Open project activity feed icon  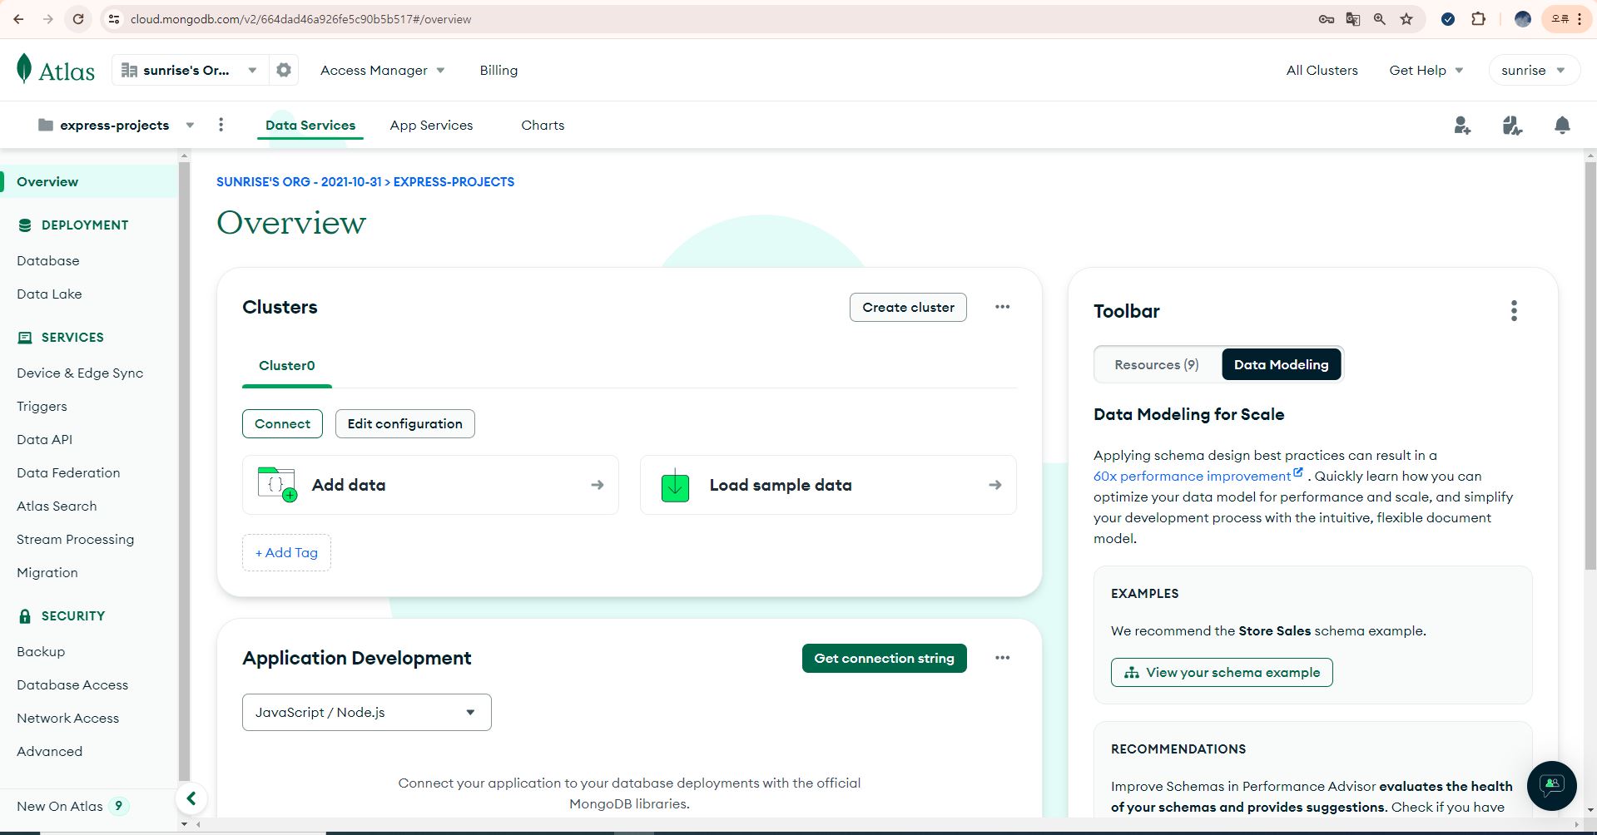click(1512, 126)
